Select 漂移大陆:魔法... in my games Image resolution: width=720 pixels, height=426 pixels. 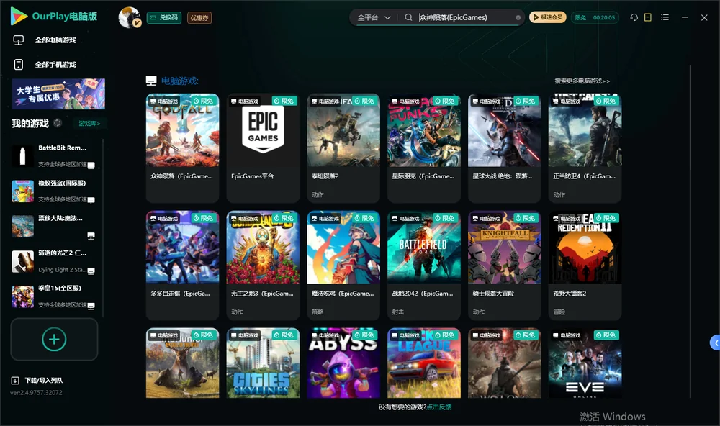tap(54, 226)
